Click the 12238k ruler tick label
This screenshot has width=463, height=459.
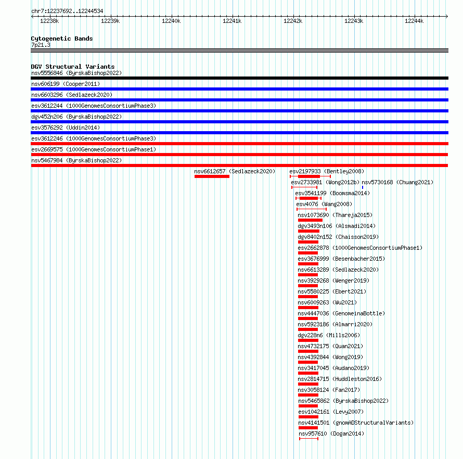[49, 21]
